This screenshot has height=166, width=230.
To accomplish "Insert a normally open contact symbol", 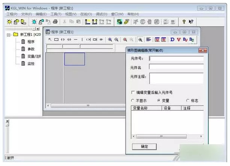I will [63, 39].
